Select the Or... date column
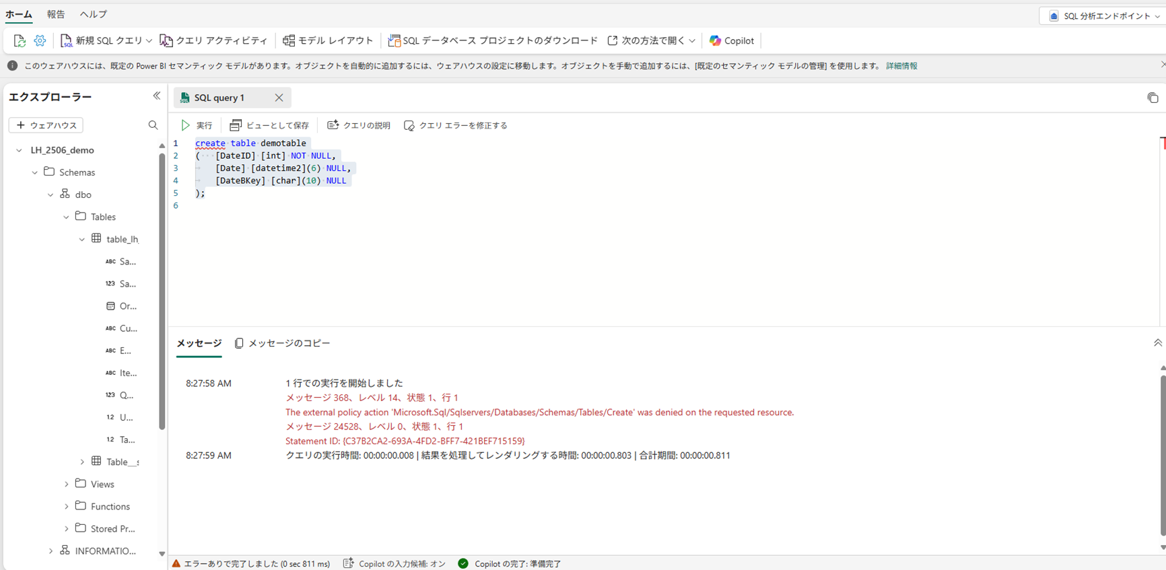1166x570 pixels. tap(121, 306)
